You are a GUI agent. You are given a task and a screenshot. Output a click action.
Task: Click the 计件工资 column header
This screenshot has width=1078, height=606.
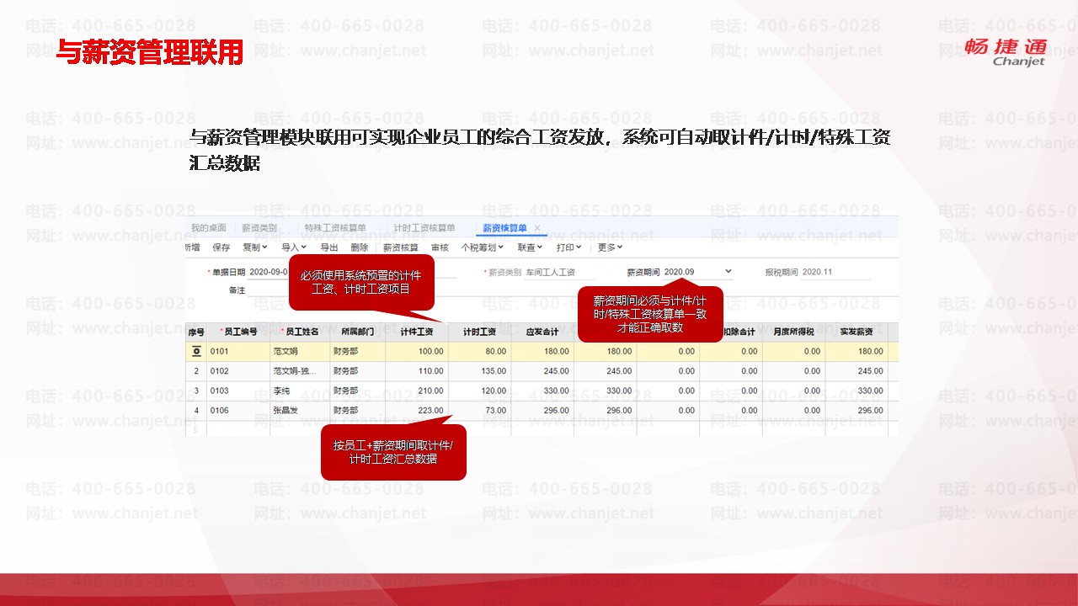(417, 332)
